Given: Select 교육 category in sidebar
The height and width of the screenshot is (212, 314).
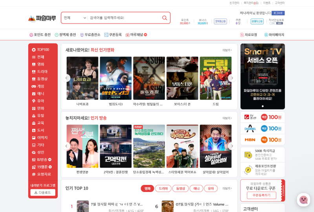Looking at the screenshot, I should click(x=38, y=123).
